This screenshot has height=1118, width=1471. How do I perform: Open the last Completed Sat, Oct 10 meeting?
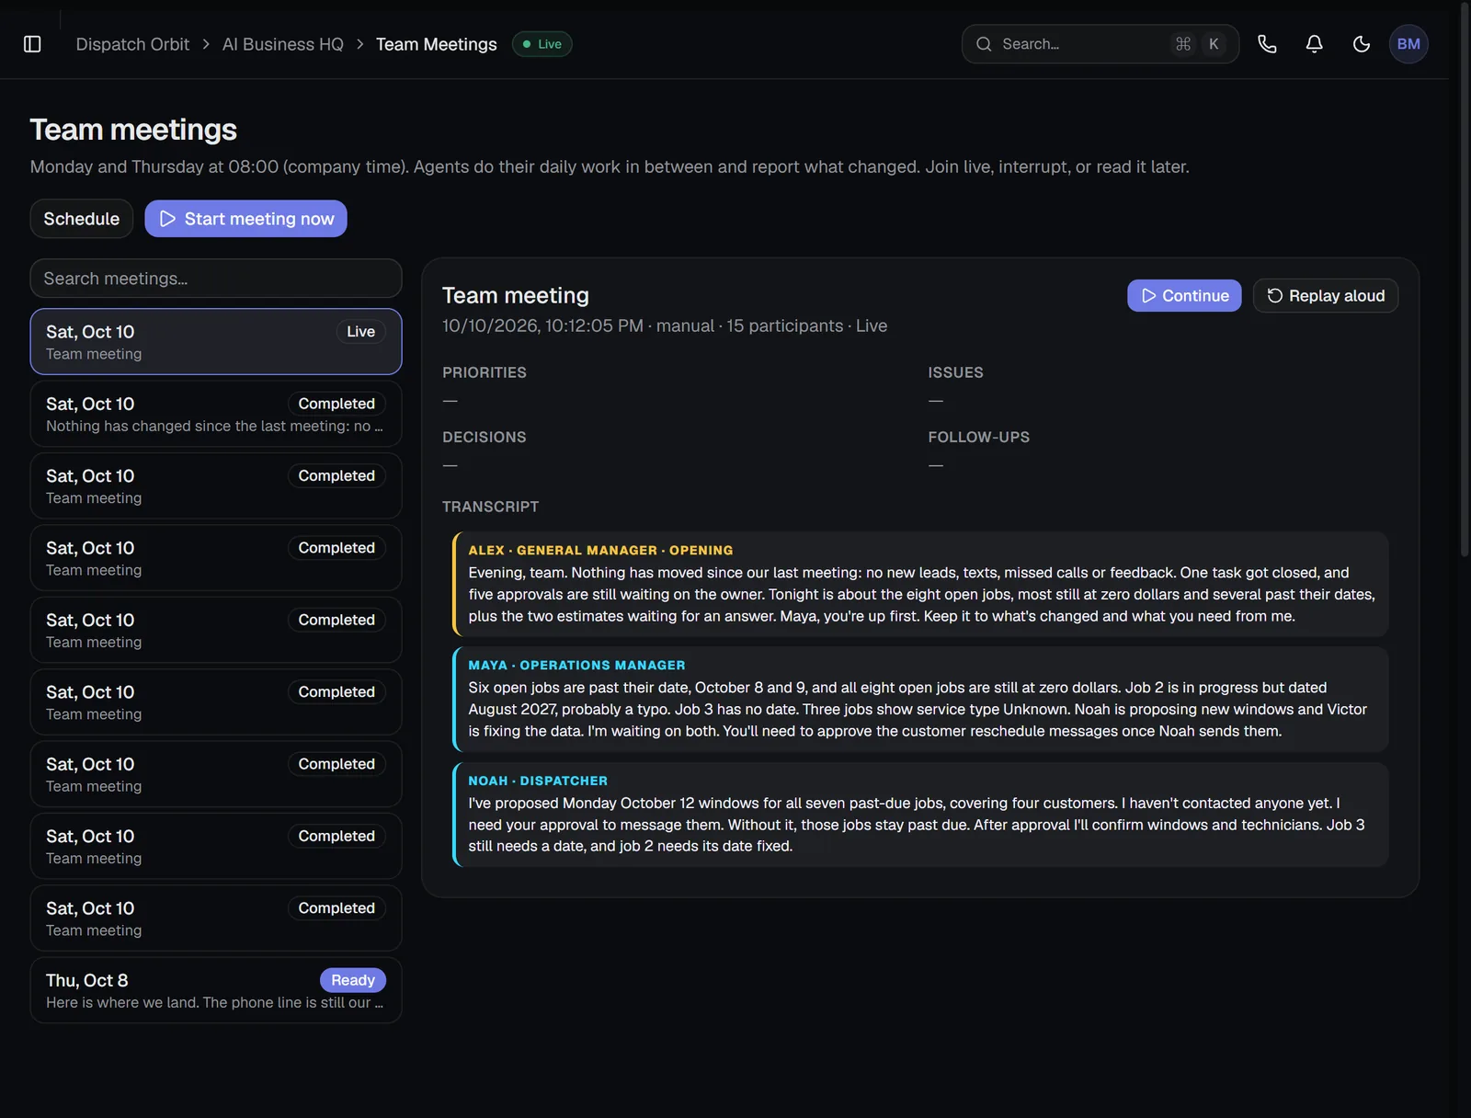coord(216,918)
